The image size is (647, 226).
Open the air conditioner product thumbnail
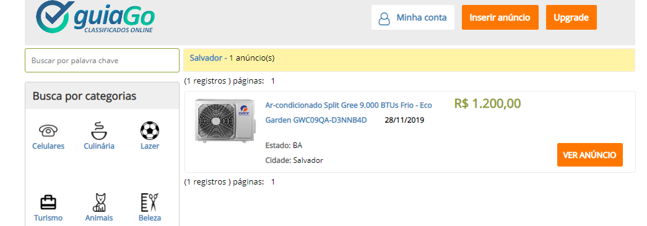[225, 120]
